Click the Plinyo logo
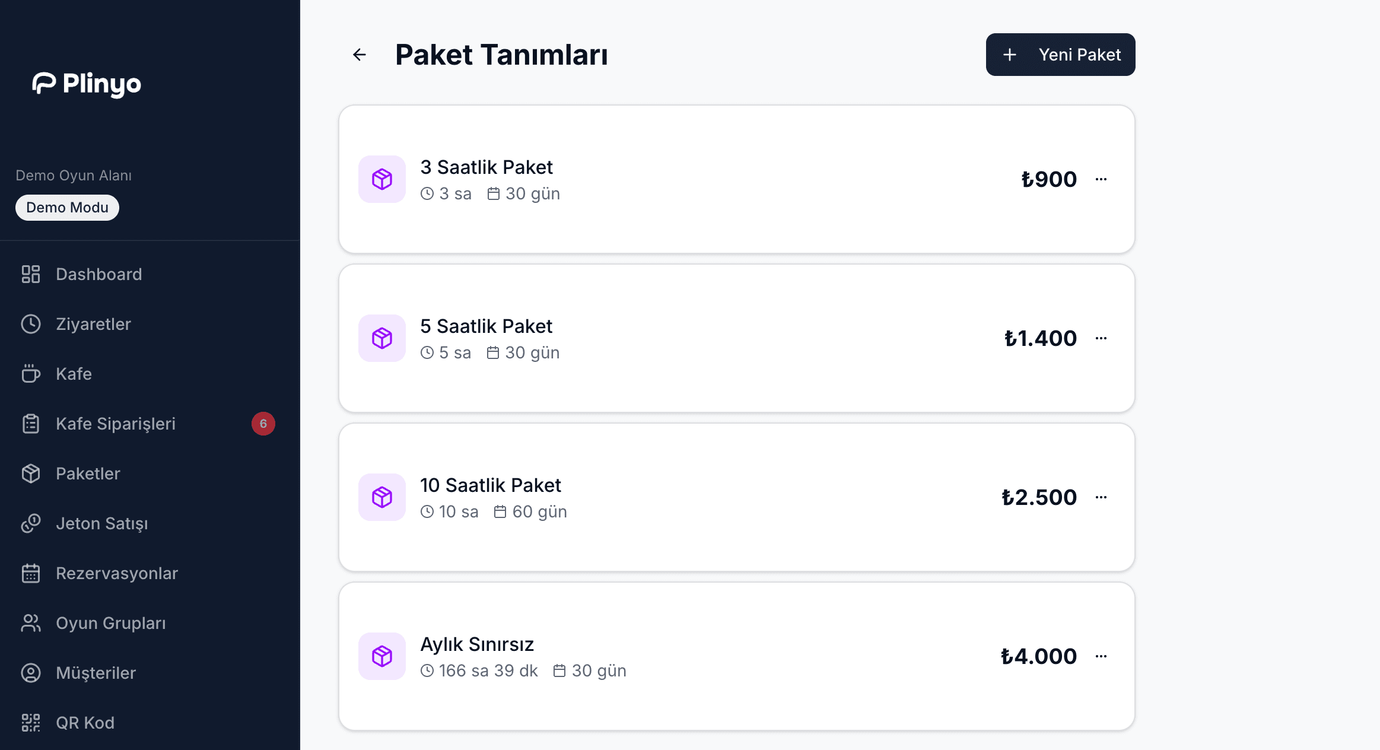Screen dimensions: 1380x750 [87, 84]
